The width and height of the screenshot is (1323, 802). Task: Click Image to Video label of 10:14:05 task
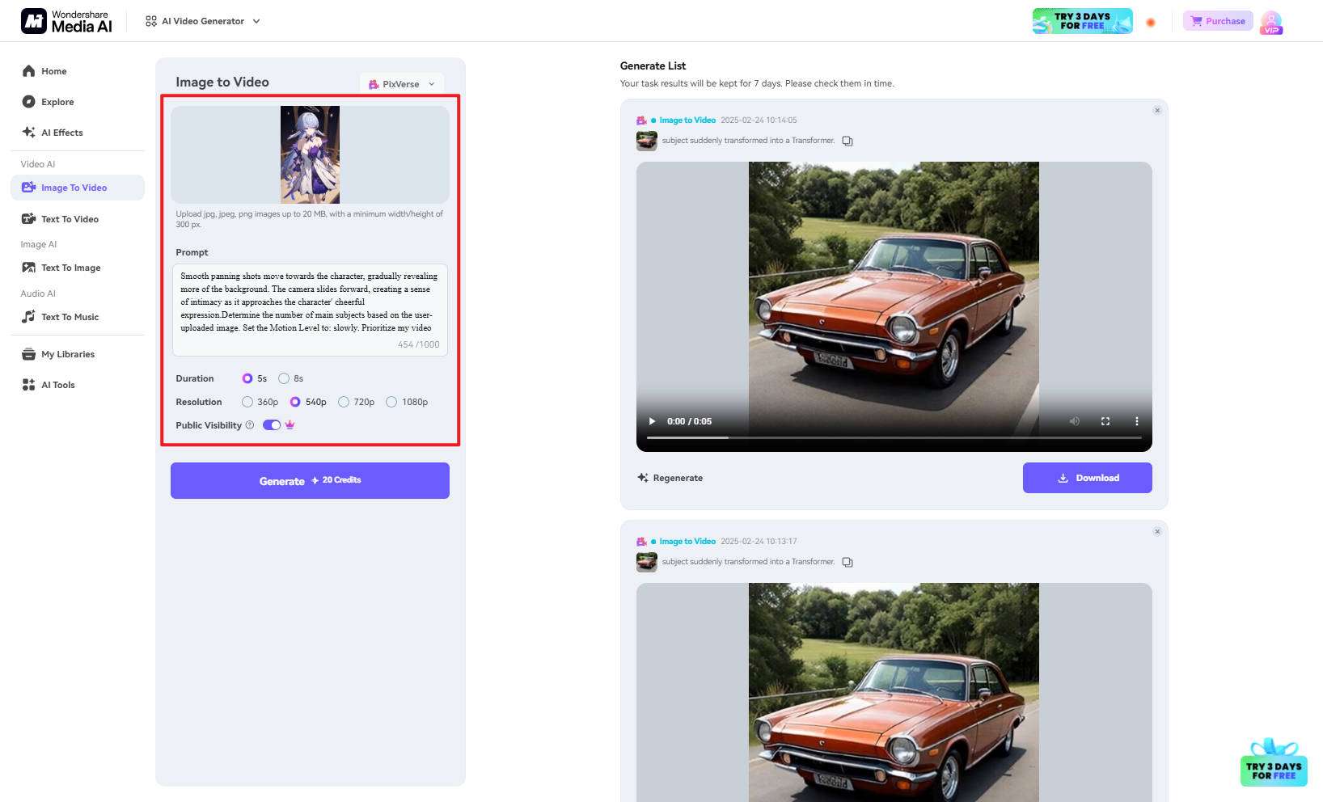pyautogui.click(x=687, y=120)
